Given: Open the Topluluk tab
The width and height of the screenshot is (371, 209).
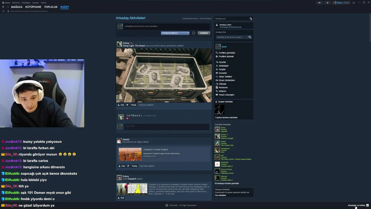Looking at the screenshot, I should (51, 7).
